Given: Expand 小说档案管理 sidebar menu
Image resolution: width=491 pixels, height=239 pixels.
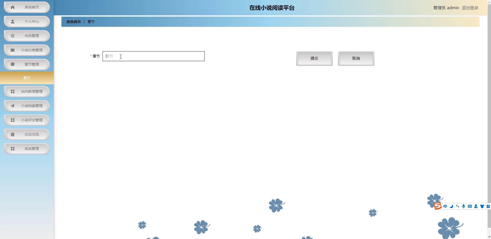Looking at the screenshot, I should [x=27, y=106].
